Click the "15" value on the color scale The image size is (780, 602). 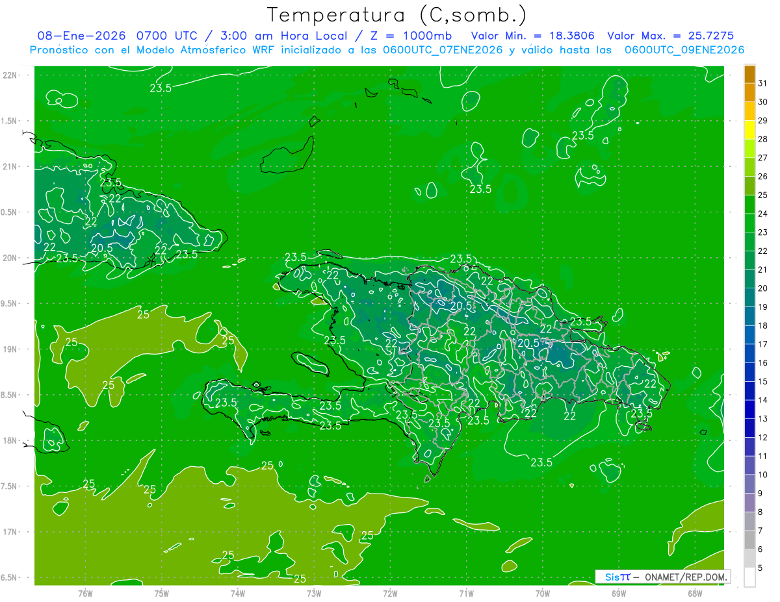[764, 381]
